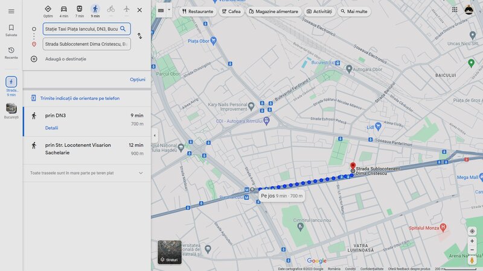
Task: Click Trimite indicații de orientare pe telefon
Action: (x=80, y=98)
